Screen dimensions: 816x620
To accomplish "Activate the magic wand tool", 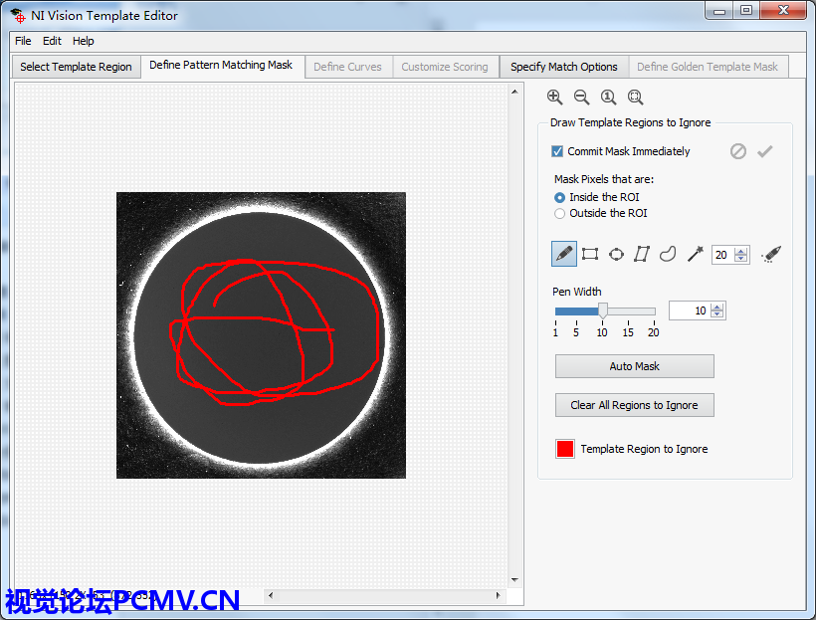I will click(x=695, y=254).
